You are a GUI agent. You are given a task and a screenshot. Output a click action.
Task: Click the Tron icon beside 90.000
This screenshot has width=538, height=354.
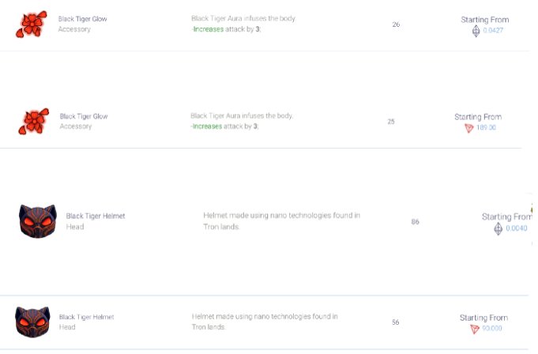[x=475, y=329]
